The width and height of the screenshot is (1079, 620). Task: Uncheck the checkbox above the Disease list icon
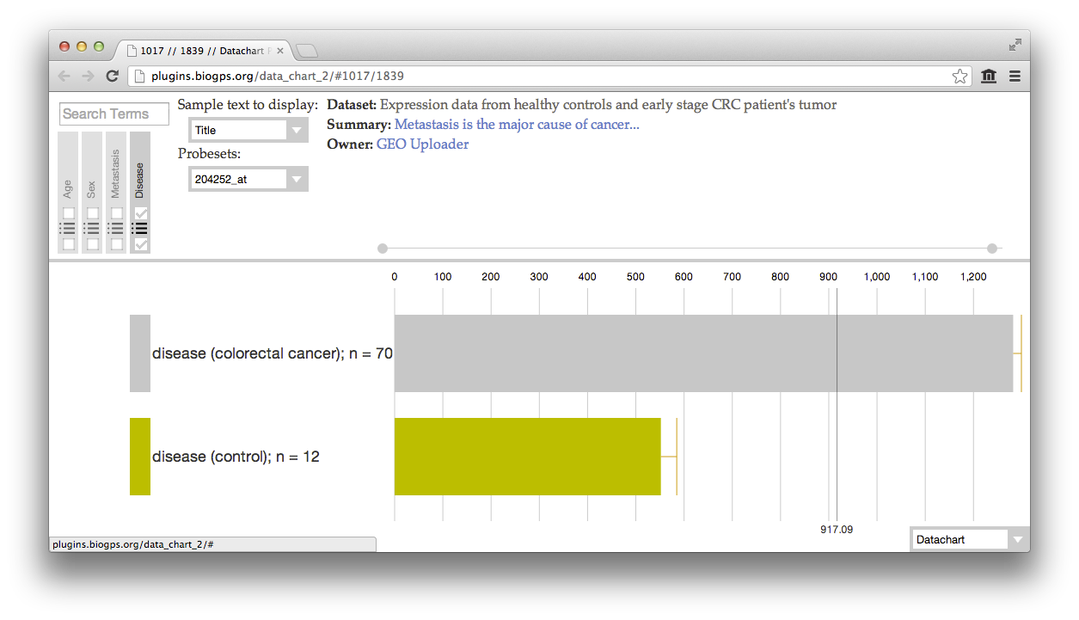tap(141, 213)
